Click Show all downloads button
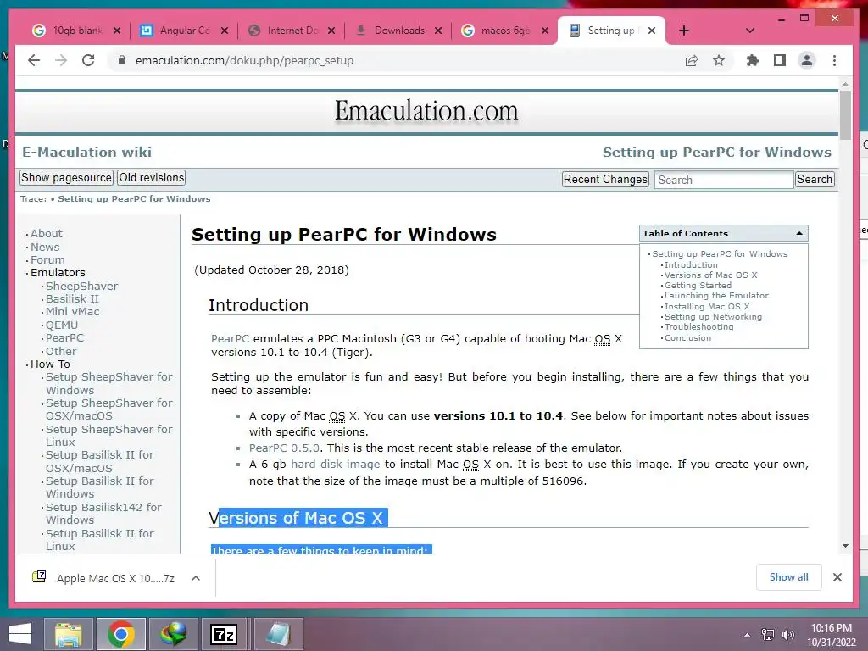The image size is (868, 651). coord(788,577)
